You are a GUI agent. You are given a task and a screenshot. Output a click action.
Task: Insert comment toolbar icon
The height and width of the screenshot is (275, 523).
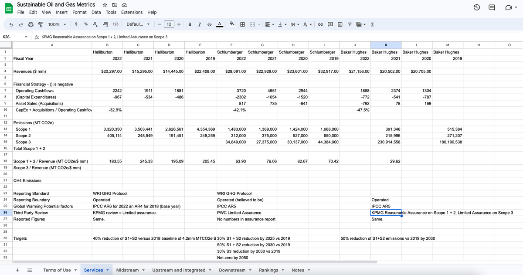(330, 25)
